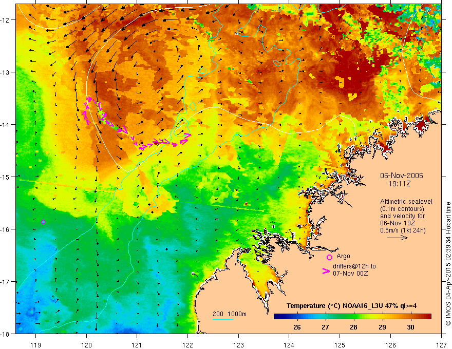Click the -15 latitude axis label
Image resolution: width=452 pixels, height=349 pixels.
(x=6, y=177)
